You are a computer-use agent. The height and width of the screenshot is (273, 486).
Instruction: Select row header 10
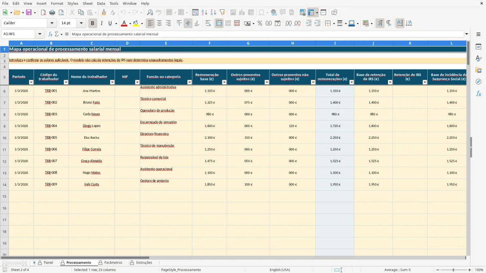(x=4, y=138)
